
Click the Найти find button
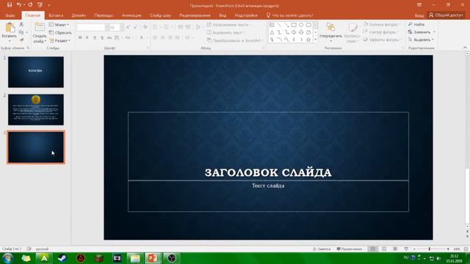click(x=416, y=24)
